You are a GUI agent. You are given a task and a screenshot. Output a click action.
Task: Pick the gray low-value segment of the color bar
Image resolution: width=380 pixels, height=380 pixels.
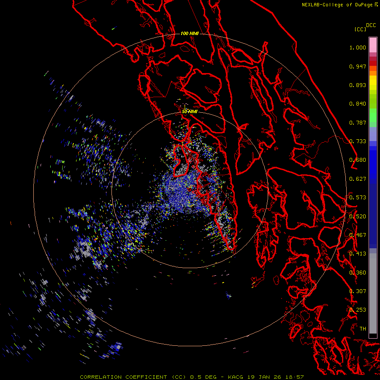coord(373,293)
